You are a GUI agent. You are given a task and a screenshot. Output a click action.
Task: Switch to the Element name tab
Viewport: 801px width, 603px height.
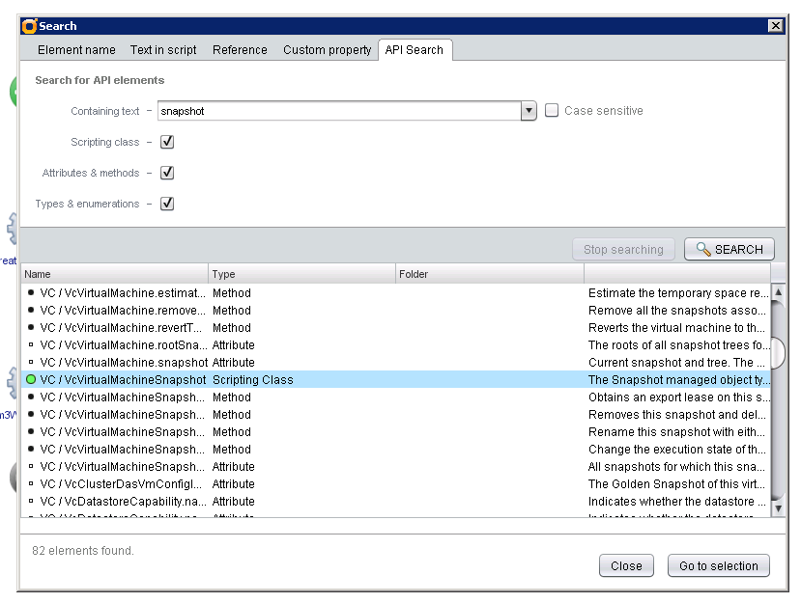pyautogui.click(x=76, y=50)
